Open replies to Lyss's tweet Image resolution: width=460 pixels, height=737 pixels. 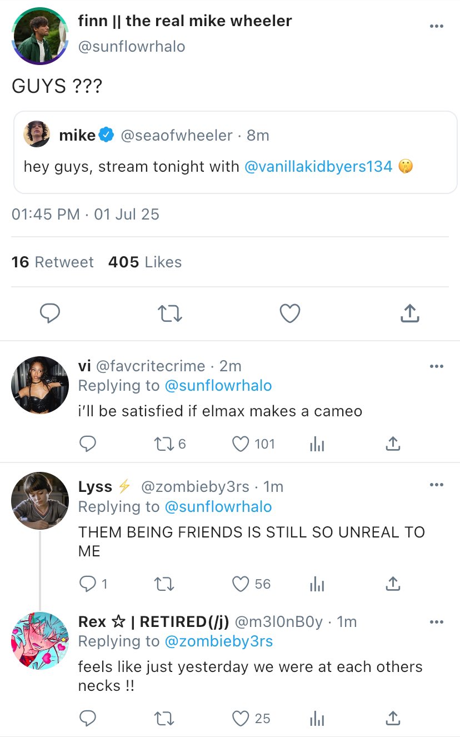[x=88, y=584]
